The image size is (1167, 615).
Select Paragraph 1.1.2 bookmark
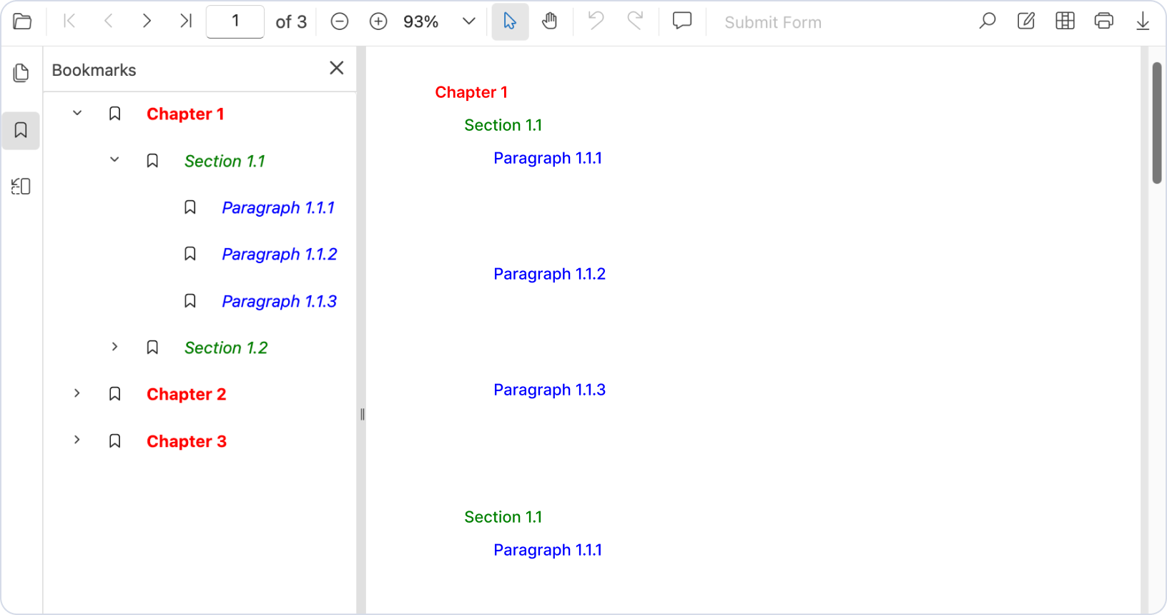[280, 254]
